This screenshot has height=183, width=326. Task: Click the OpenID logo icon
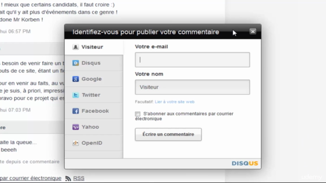(75, 143)
